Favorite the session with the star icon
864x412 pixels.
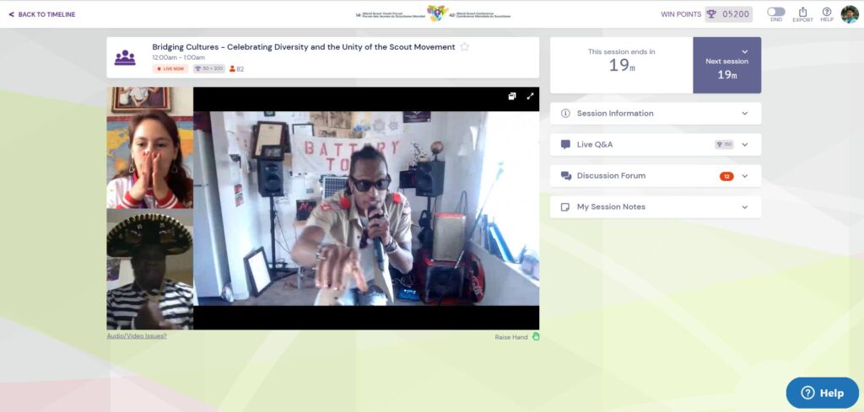(x=464, y=47)
